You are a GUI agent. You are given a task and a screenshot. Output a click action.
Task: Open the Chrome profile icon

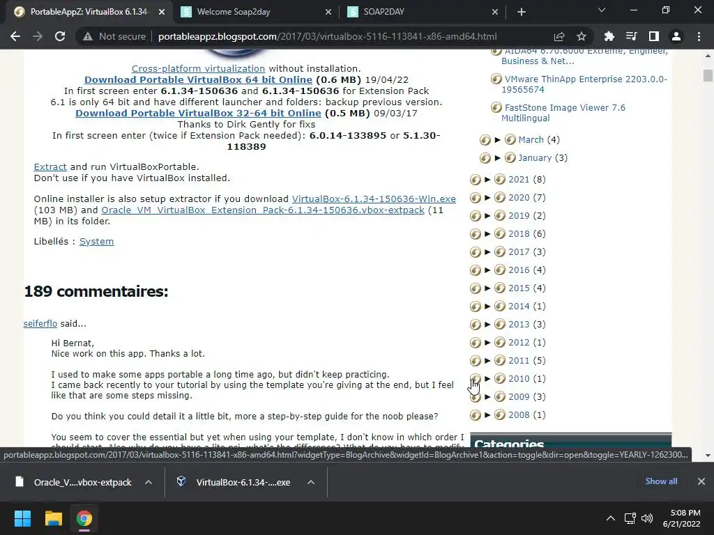[x=676, y=36]
